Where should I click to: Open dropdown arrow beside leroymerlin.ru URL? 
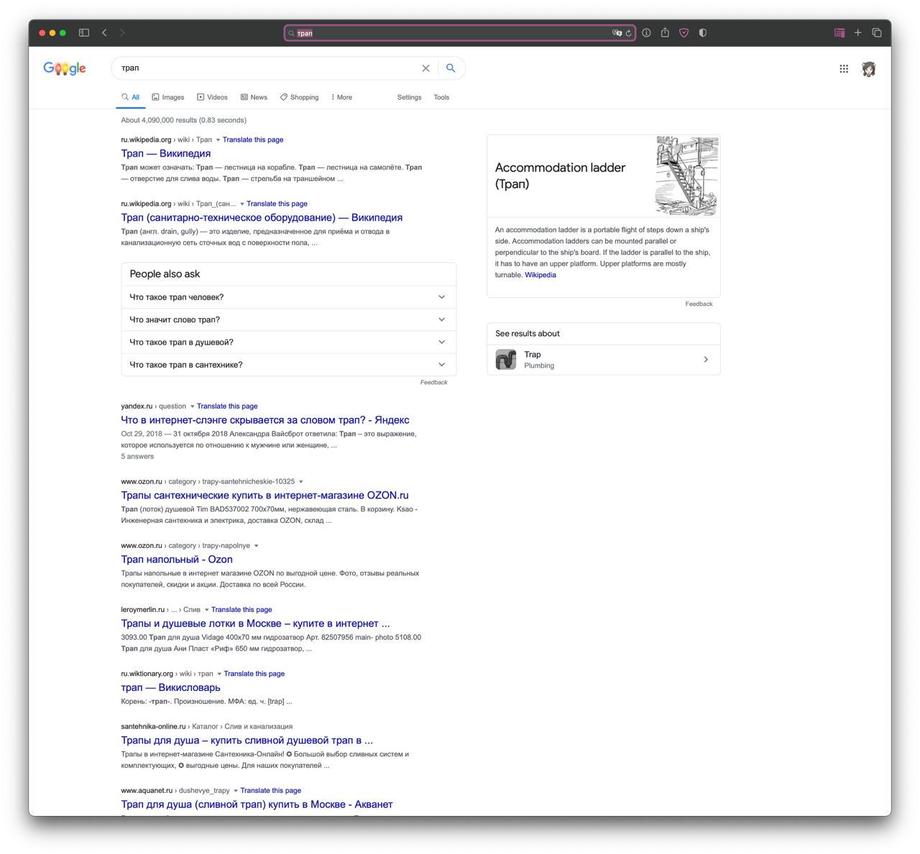pyautogui.click(x=206, y=610)
